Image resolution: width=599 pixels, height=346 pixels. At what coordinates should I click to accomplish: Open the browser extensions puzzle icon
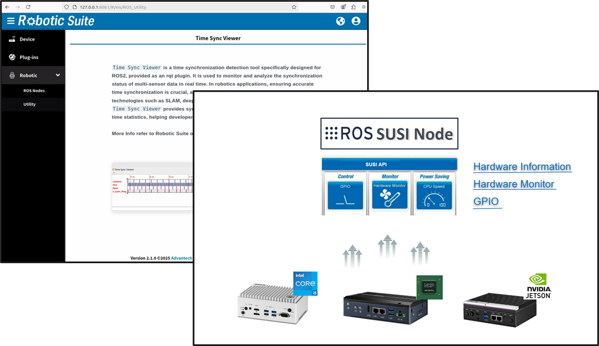pyautogui.click(x=353, y=7)
